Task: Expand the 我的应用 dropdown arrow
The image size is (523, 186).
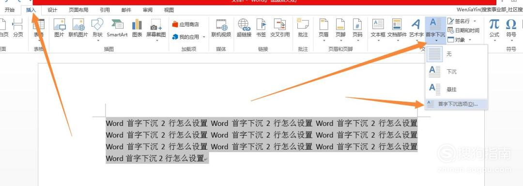Action: pyautogui.click(x=204, y=37)
